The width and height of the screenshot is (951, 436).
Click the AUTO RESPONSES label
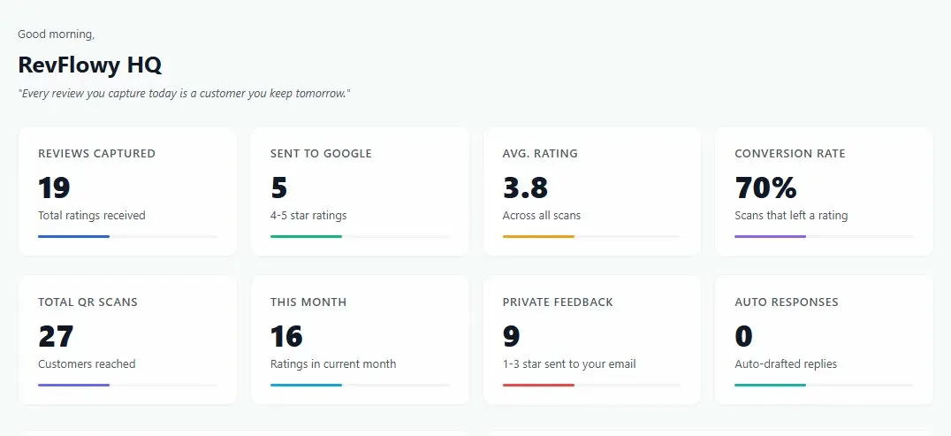[x=787, y=302]
